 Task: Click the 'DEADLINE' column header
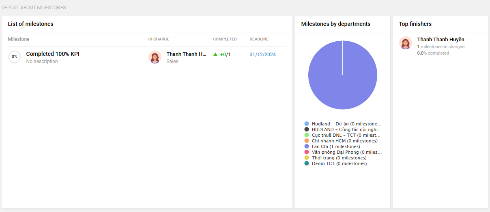259,39
